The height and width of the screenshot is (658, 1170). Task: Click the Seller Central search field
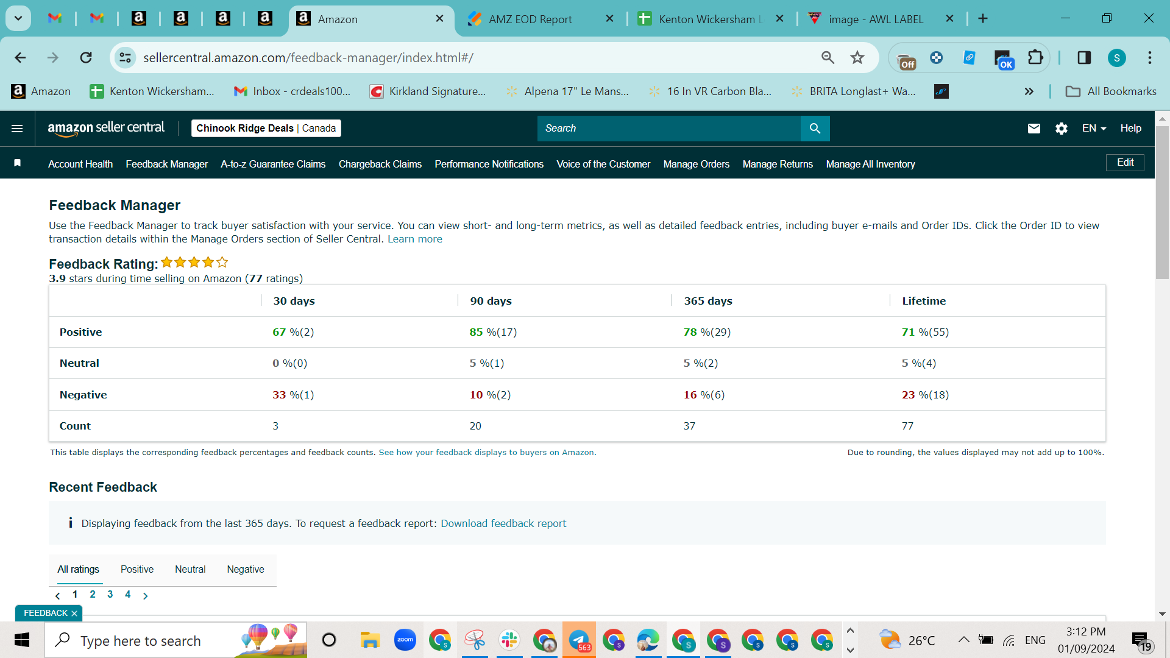[669, 129]
